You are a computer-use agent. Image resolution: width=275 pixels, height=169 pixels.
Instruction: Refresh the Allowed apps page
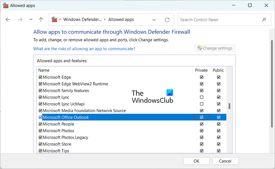[167, 20]
